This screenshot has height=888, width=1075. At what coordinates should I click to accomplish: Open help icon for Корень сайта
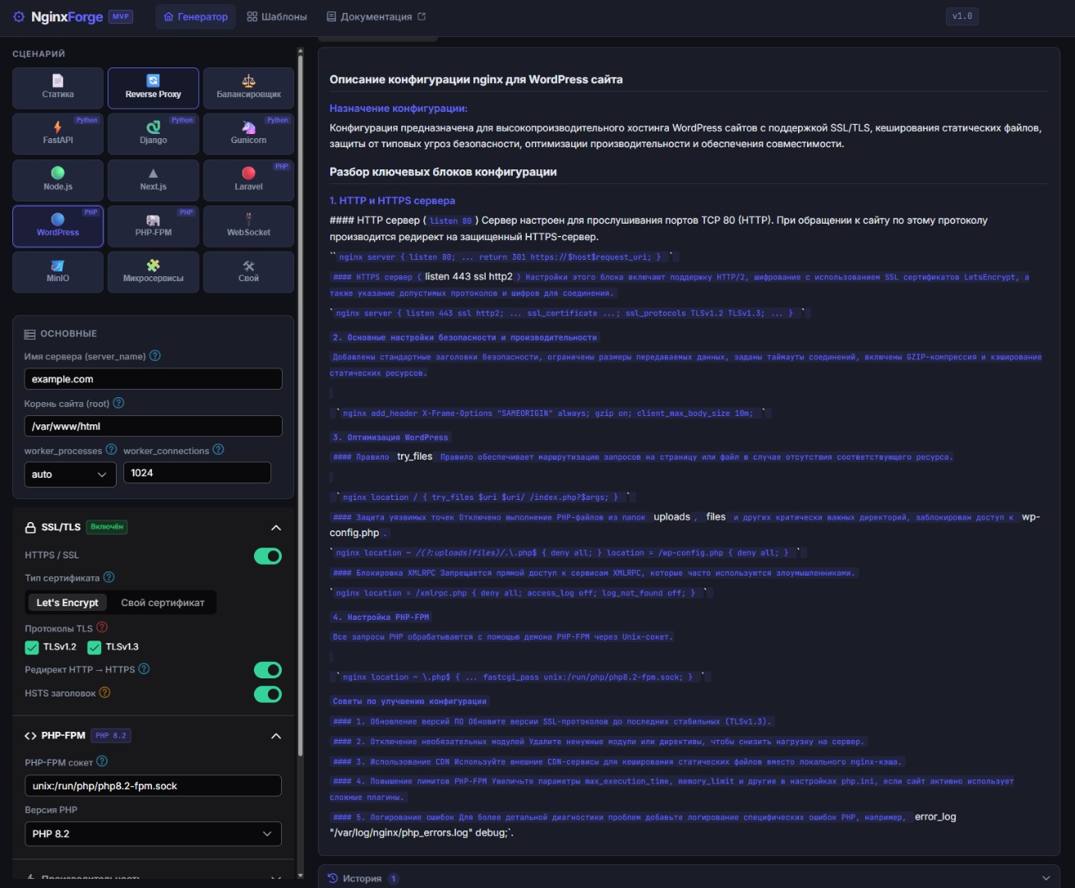click(118, 403)
